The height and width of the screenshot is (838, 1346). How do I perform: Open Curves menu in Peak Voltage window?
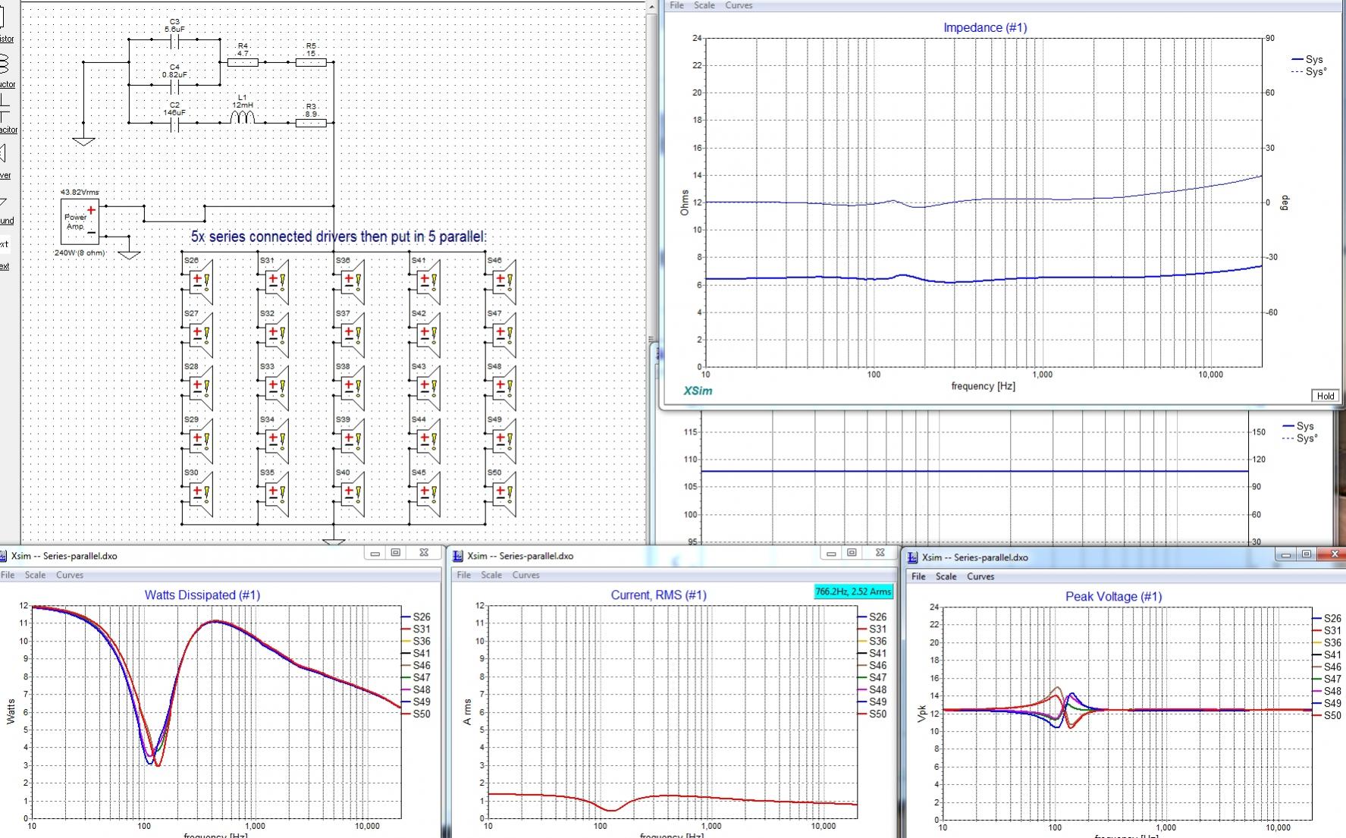(x=980, y=576)
